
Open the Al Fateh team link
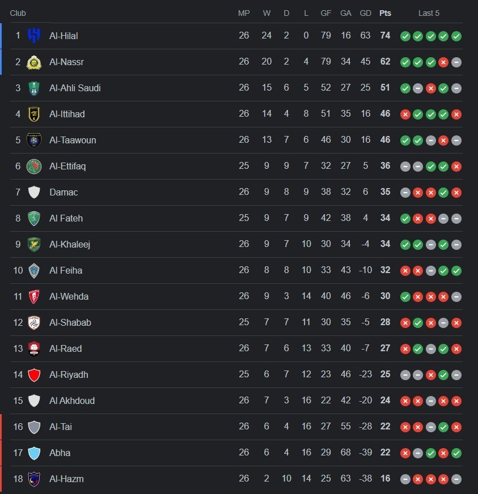point(66,218)
